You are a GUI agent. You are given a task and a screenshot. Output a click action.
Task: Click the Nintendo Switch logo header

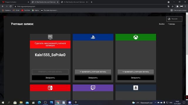[50, 88]
